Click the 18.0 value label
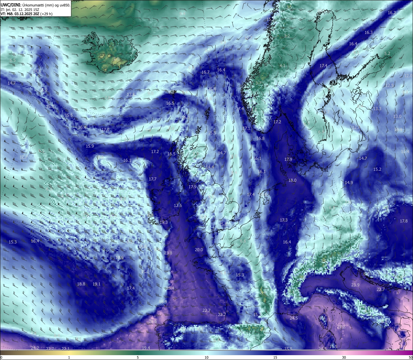413x360 pixels. click(x=292, y=180)
